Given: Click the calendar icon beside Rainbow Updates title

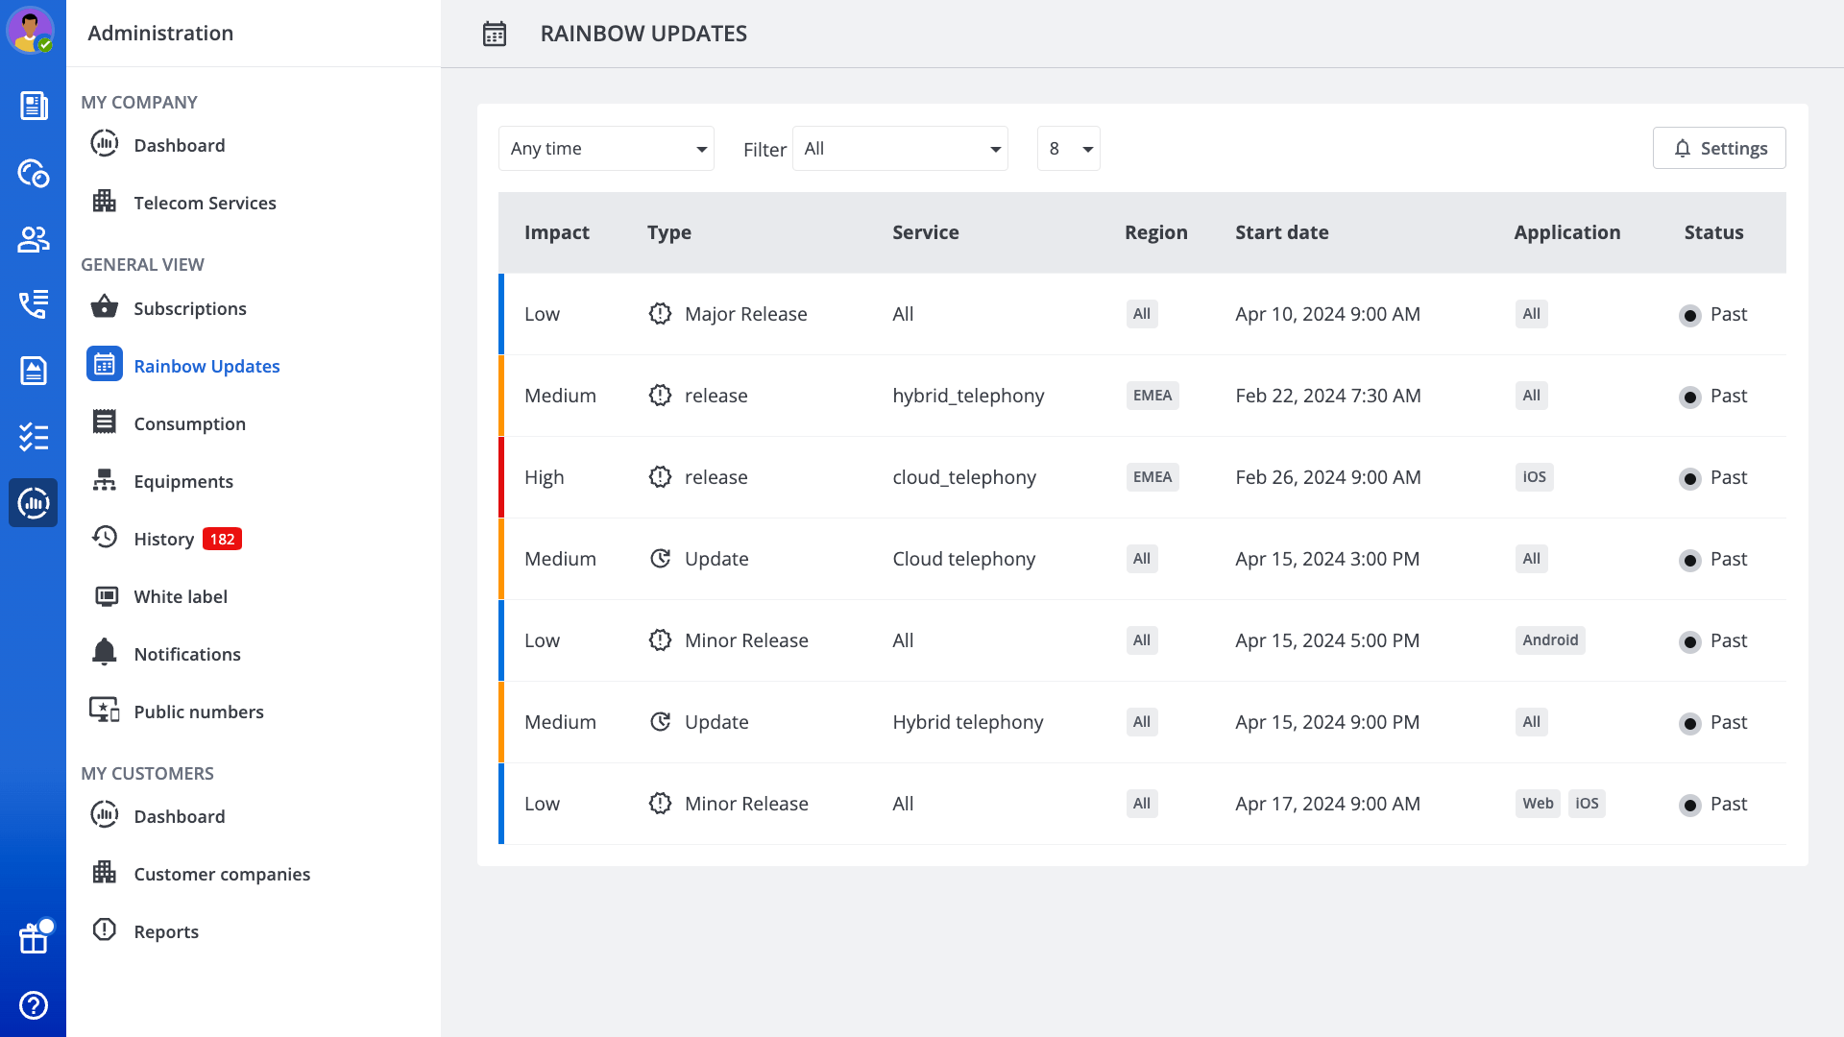Looking at the screenshot, I should 495,35.
